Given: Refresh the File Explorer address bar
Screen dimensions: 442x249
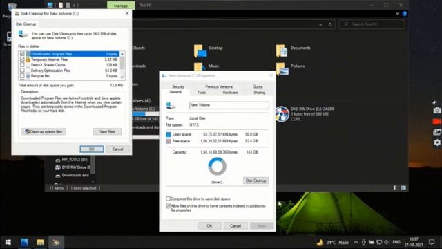Looking at the screenshot, I should click(x=330, y=25).
